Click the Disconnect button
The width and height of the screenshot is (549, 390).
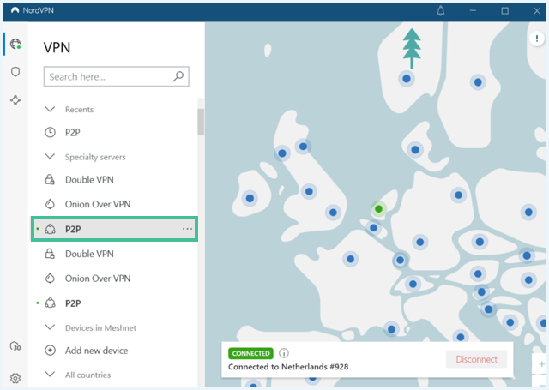tap(476, 359)
